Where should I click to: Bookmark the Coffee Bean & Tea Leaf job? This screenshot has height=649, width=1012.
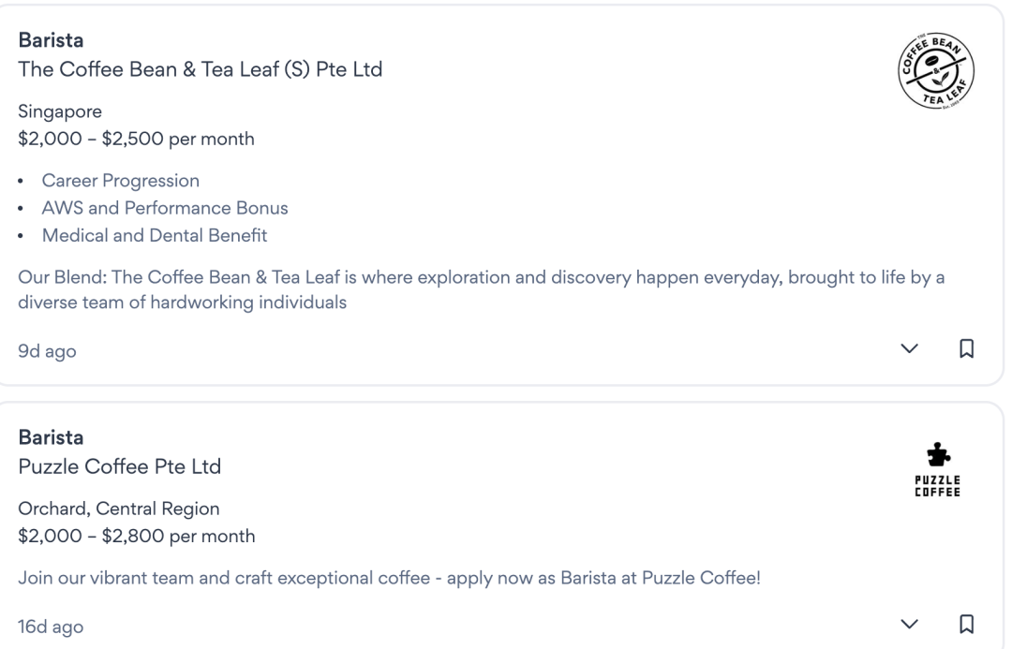[x=966, y=348]
